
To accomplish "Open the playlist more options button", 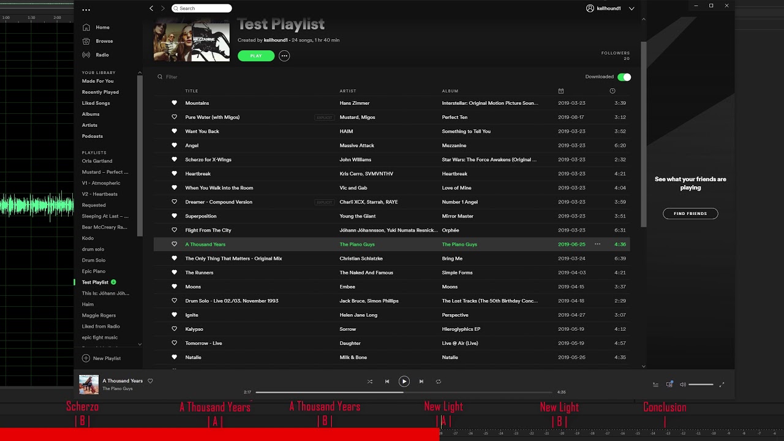I will (x=284, y=56).
